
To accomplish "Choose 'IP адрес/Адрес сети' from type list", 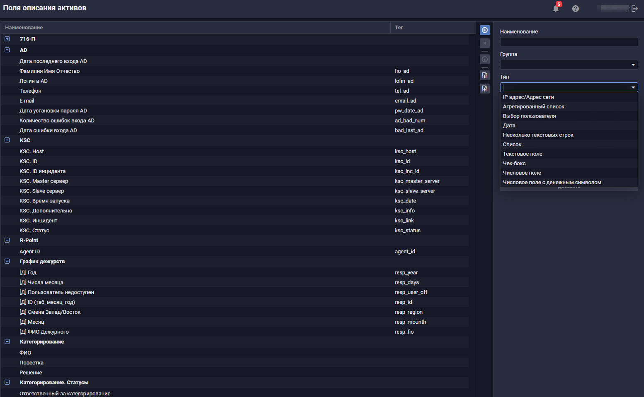I will point(528,97).
